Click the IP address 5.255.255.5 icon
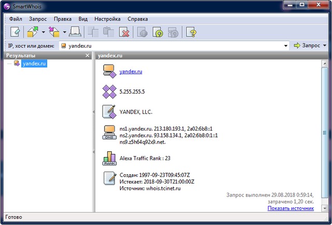The height and width of the screenshot is (225, 332). tap(109, 92)
